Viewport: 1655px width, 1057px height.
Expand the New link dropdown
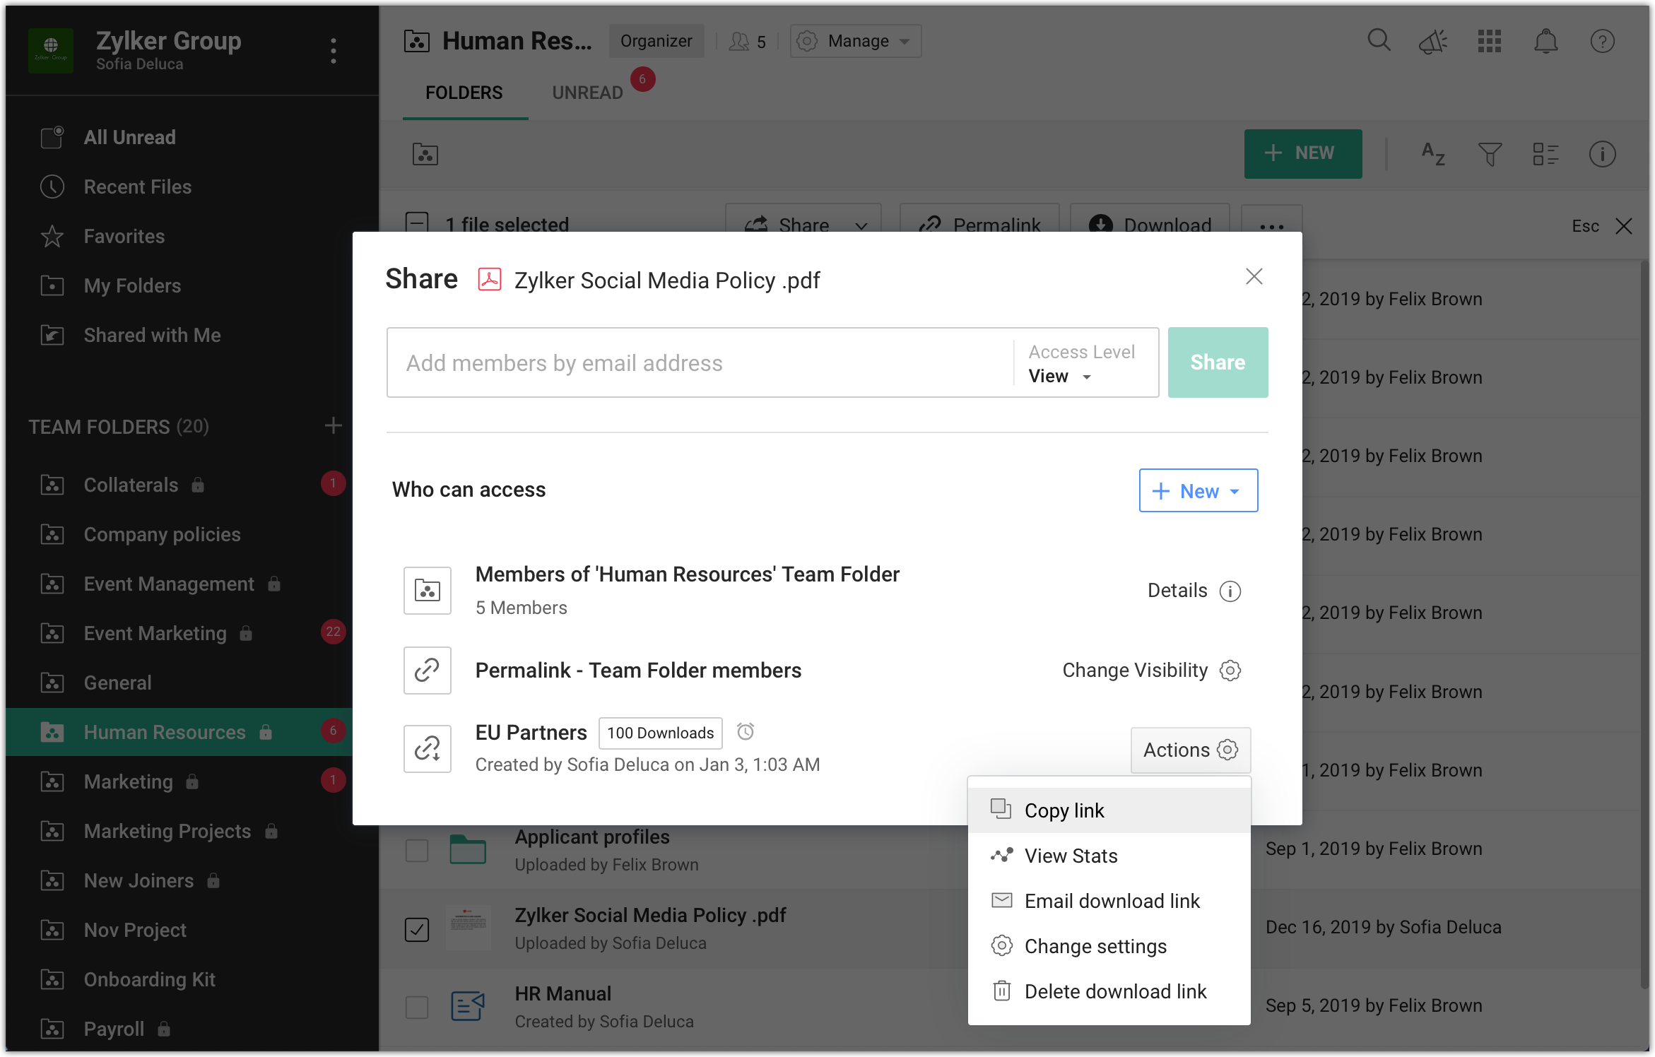(1198, 490)
